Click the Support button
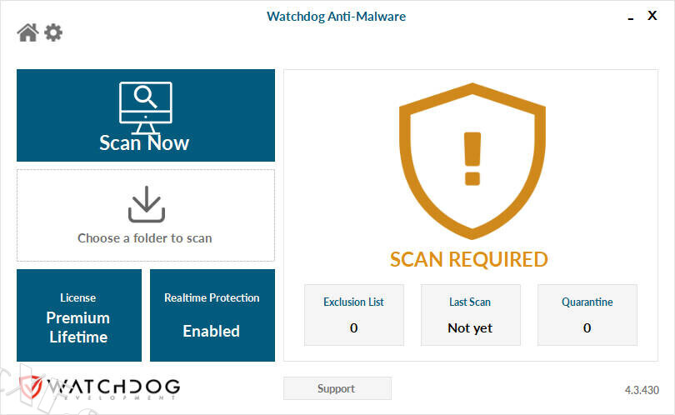 tap(337, 388)
